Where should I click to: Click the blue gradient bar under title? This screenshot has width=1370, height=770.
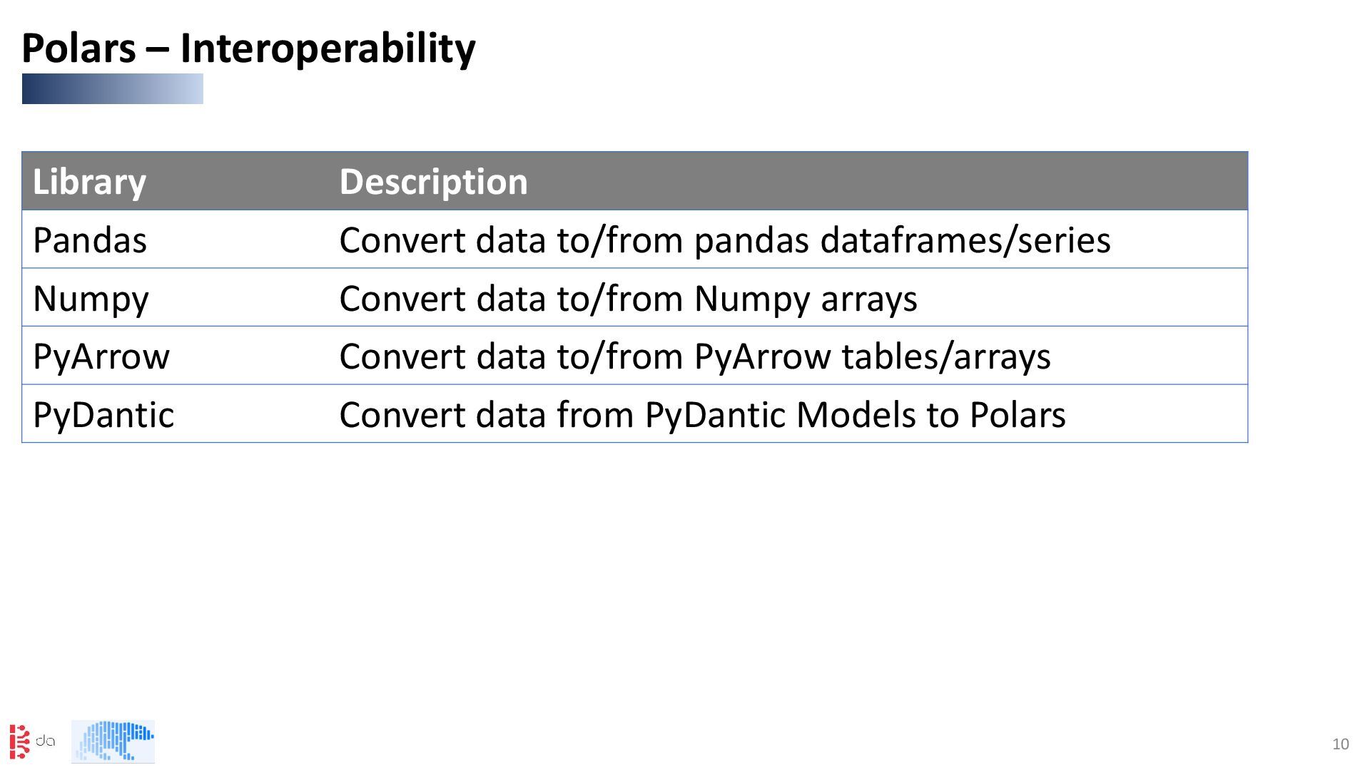112,89
